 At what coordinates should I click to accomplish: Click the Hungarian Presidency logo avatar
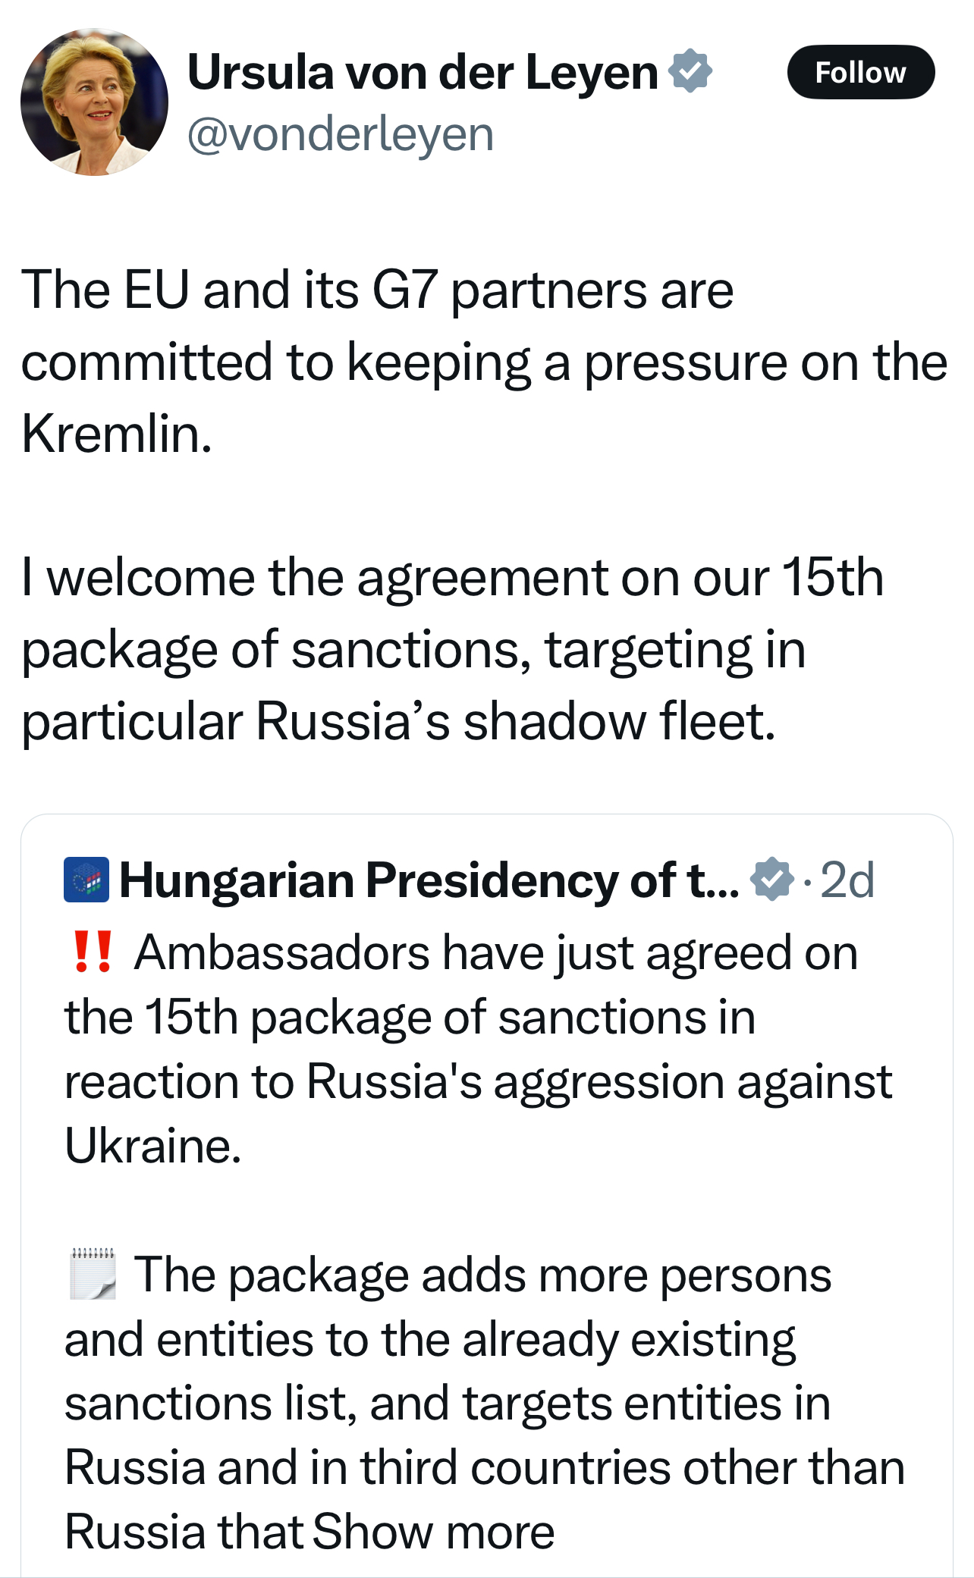tap(86, 880)
